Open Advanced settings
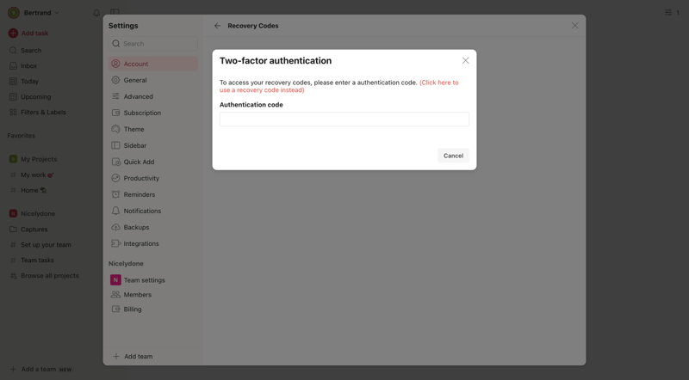689x380 pixels. click(x=153, y=96)
